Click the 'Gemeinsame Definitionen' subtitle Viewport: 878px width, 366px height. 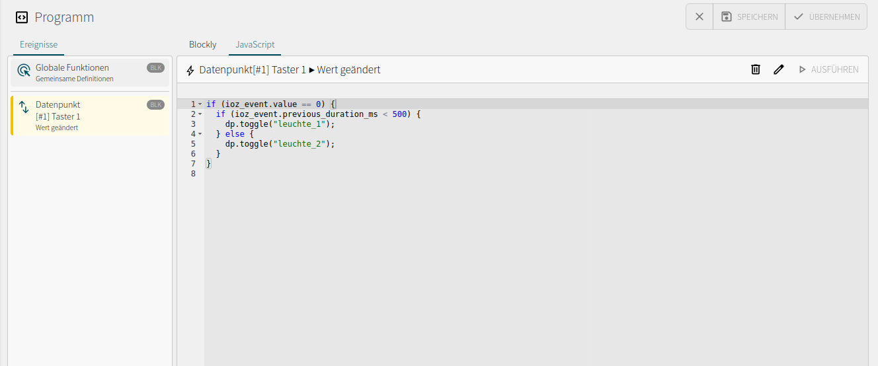click(x=75, y=79)
